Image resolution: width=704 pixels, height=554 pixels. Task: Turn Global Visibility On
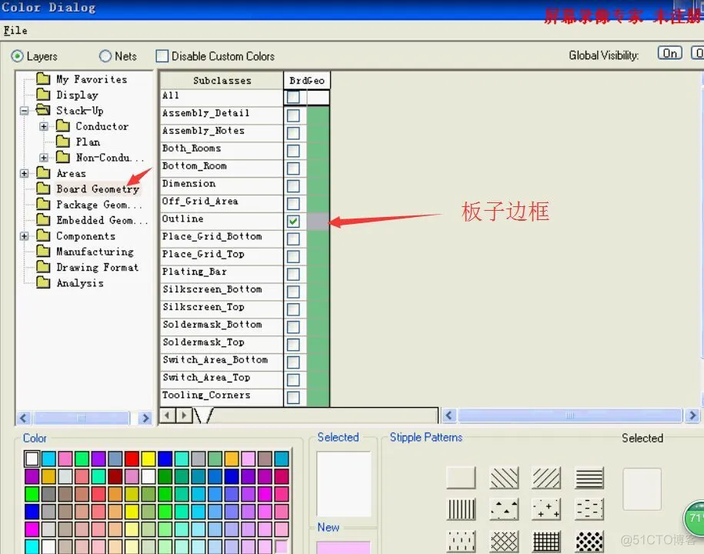point(670,53)
